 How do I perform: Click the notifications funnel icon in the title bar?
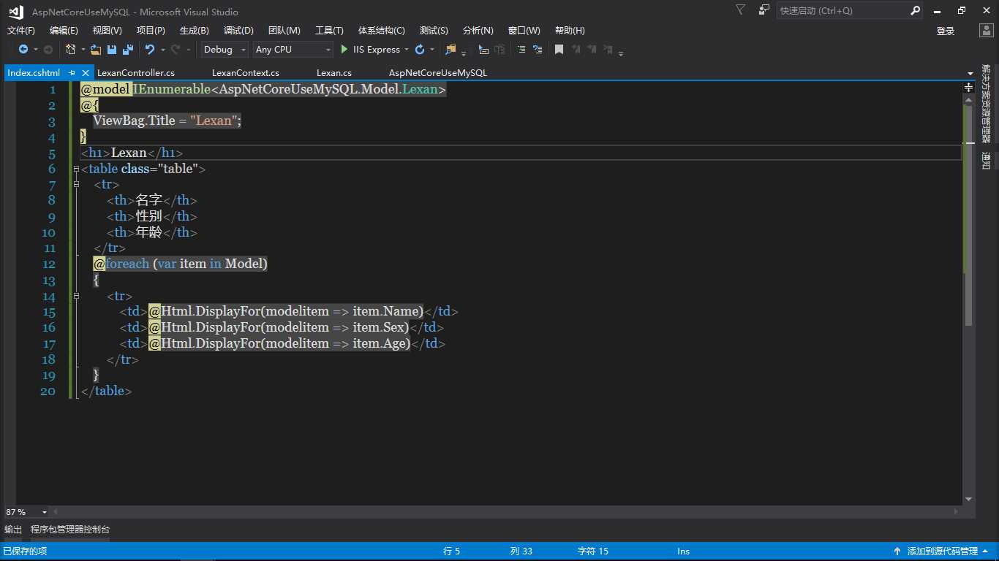[x=741, y=10]
